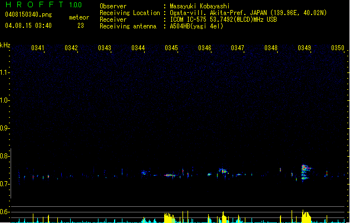Click the kHz unit label
Viewport: 350px width, 223px height.
click(5, 45)
